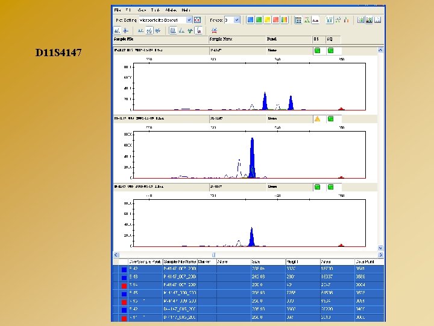Open the plot settings editor icon beside Plot Setting
This screenshot has height=326, width=434.
tap(197, 20)
